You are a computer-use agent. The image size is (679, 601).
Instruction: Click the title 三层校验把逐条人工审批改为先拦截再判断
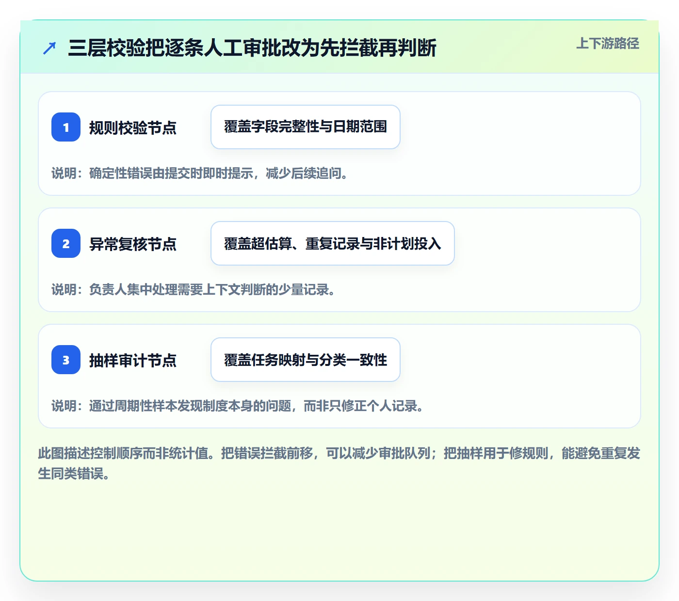click(x=252, y=48)
